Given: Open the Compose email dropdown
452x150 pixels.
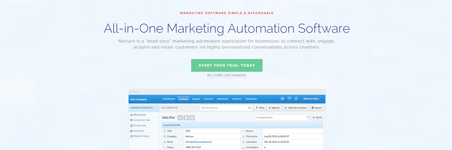Looking at the screenshot, I should 282,117.
